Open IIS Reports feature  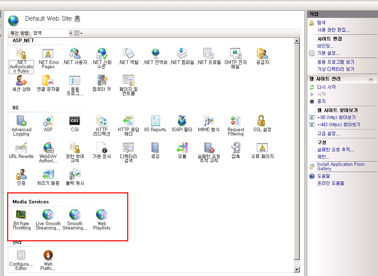[x=155, y=124]
